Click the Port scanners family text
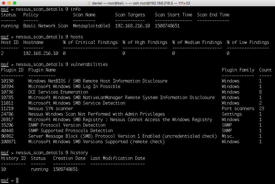This screenshot has height=184, width=275. pyautogui.click(x=238, y=109)
